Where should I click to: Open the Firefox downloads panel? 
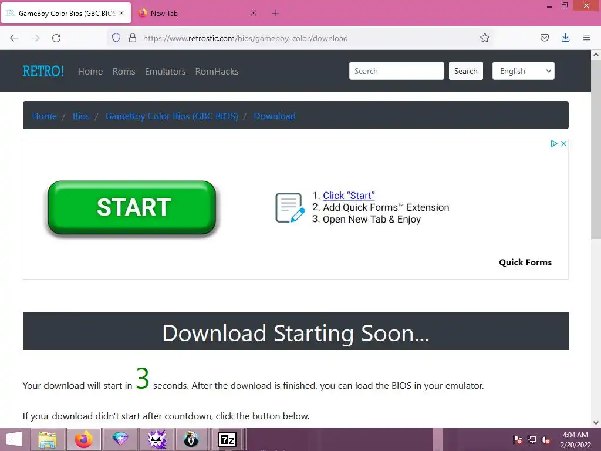click(x=565, y=38)
